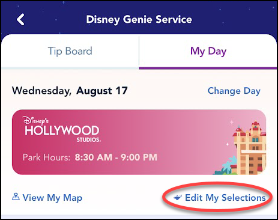Viewport: 278px width, 220px height.
Task: Tap the Tower of Terror illustration
Action: pyautogui.click(x=249, y=147)
